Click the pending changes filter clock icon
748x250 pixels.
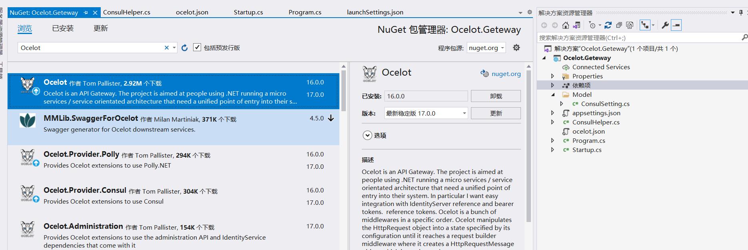tap(592, 25)
